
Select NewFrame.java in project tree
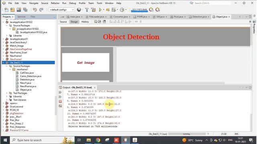coord(28,86)
